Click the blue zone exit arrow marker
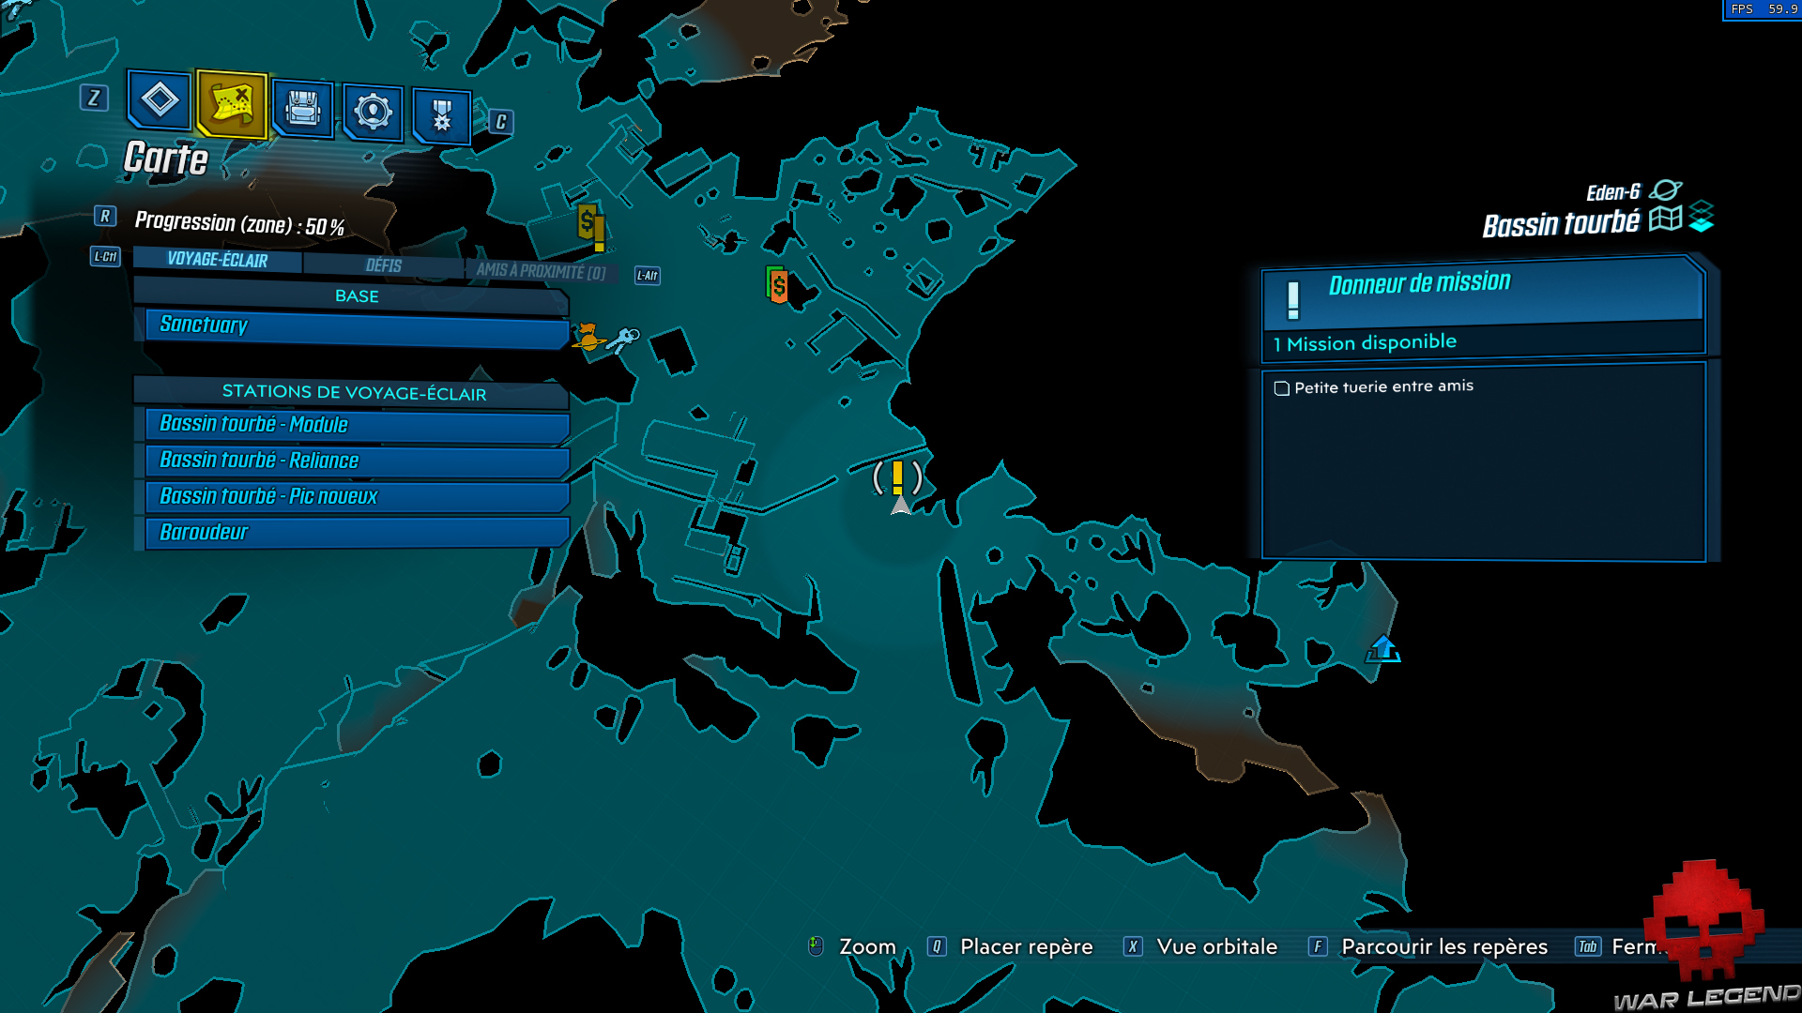 tap(1382, 648)
